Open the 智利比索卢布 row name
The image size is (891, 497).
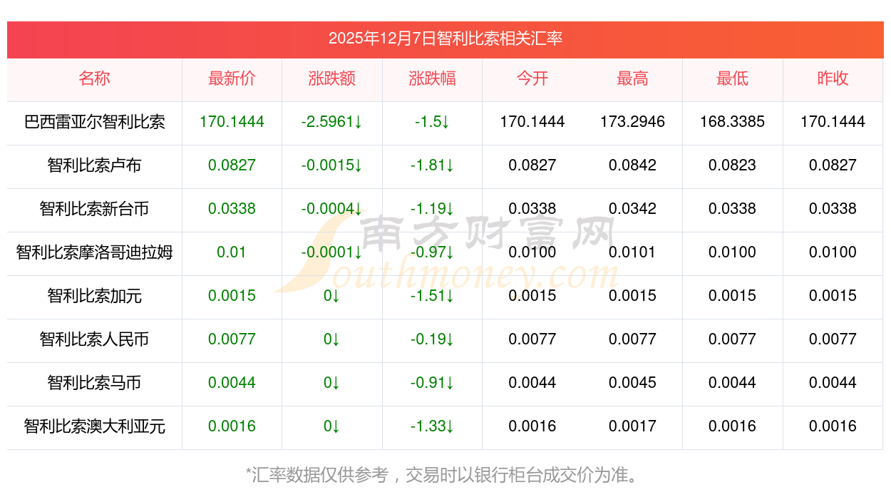94,165
